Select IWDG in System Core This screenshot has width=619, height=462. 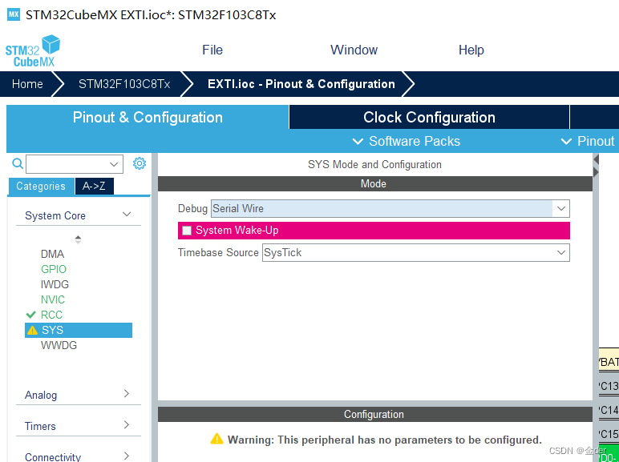(55, 284)
